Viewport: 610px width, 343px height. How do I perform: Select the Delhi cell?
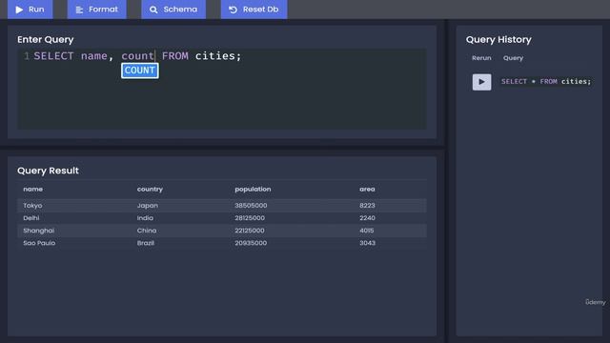coord(31,218)
